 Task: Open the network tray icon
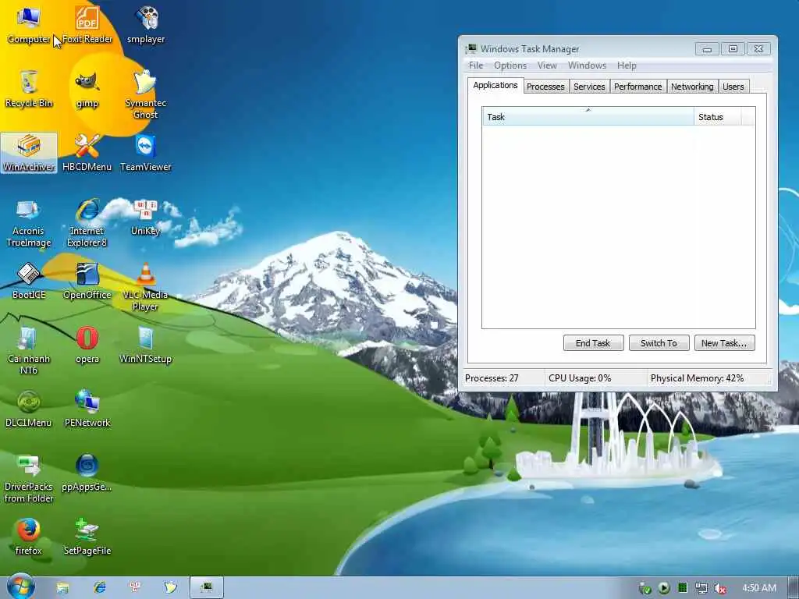[701, 588]
